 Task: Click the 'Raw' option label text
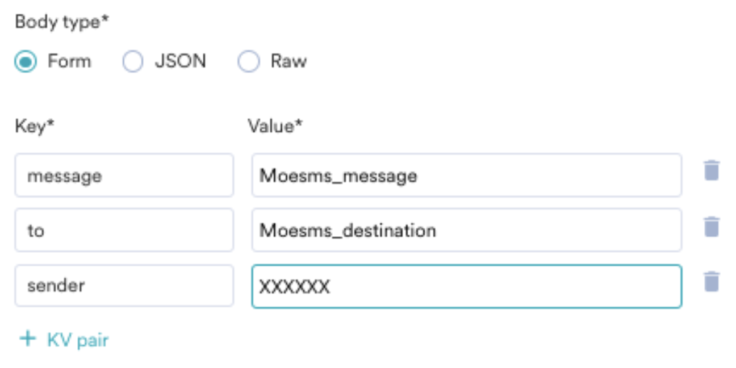(288, 61)
